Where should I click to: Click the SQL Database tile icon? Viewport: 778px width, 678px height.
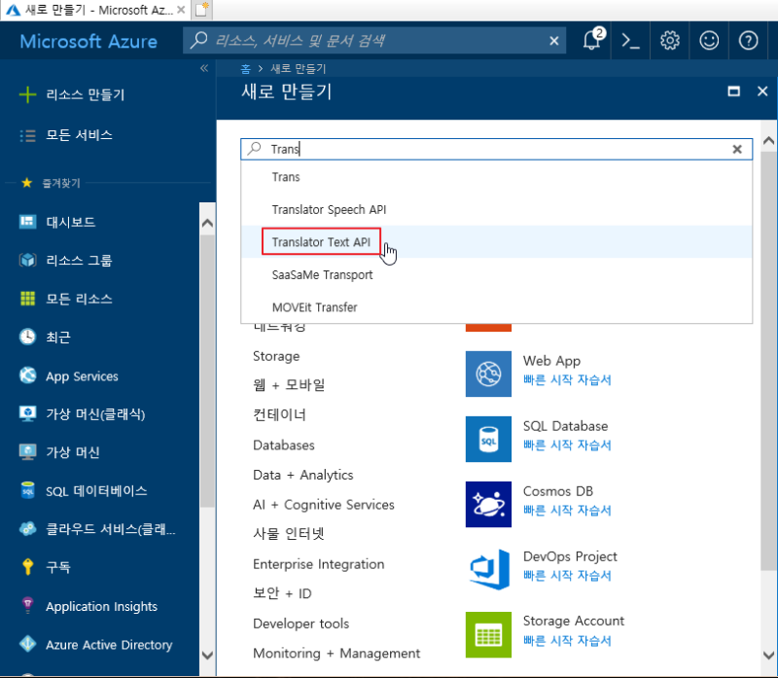488,439
